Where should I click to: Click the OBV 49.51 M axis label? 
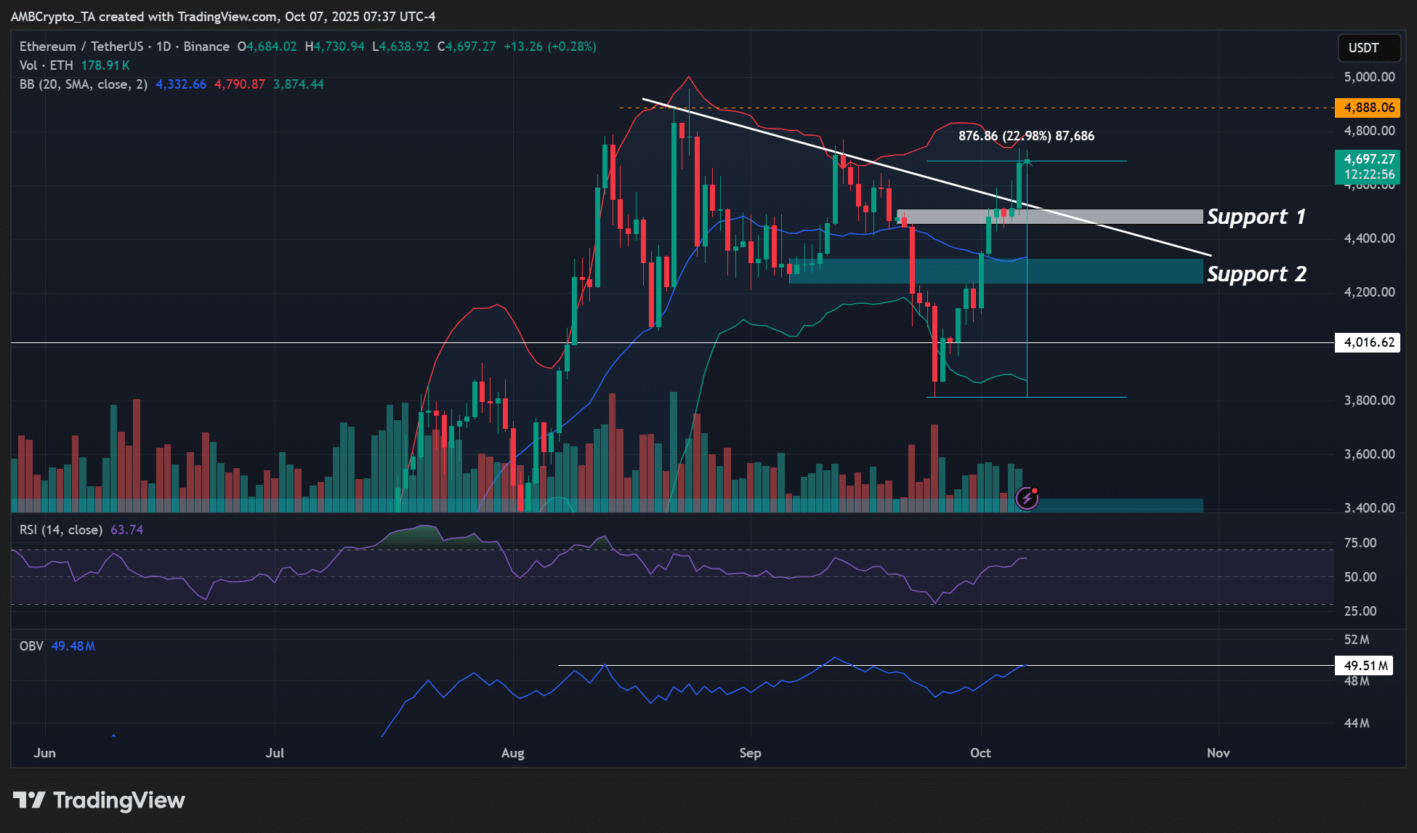(x=1365, y=665)
